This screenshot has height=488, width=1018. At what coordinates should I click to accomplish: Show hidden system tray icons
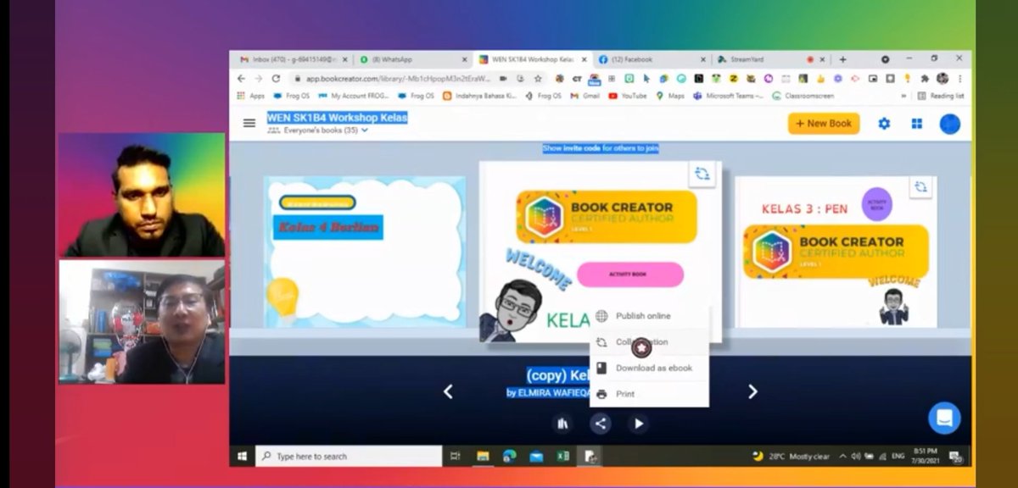[x=842, y=456]
